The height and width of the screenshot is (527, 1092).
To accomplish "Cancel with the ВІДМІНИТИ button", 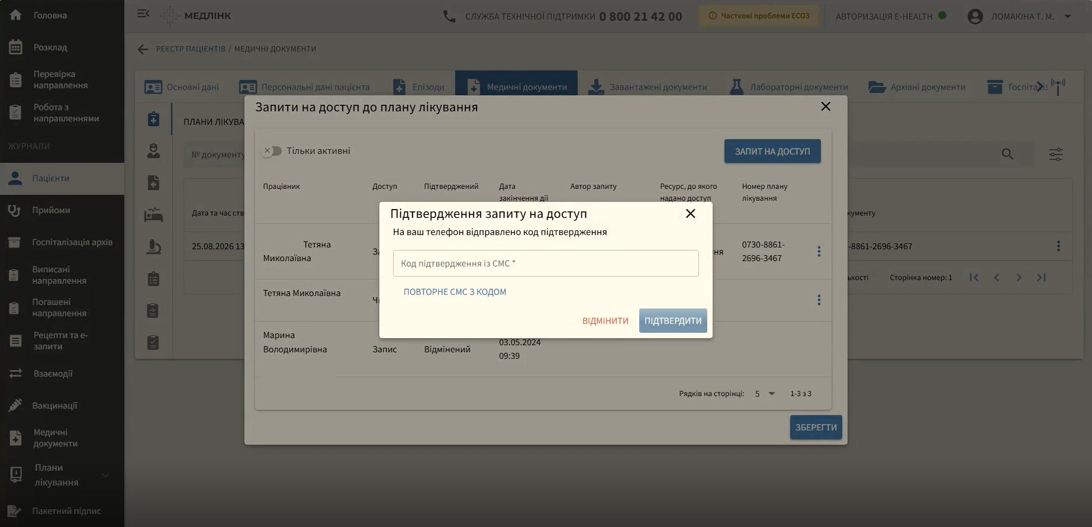I will point(605,321).
